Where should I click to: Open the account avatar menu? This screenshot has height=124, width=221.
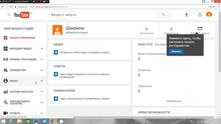[209, 14]
